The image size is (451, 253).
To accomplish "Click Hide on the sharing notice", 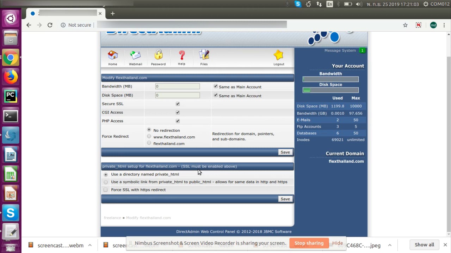I will point(338,243).
